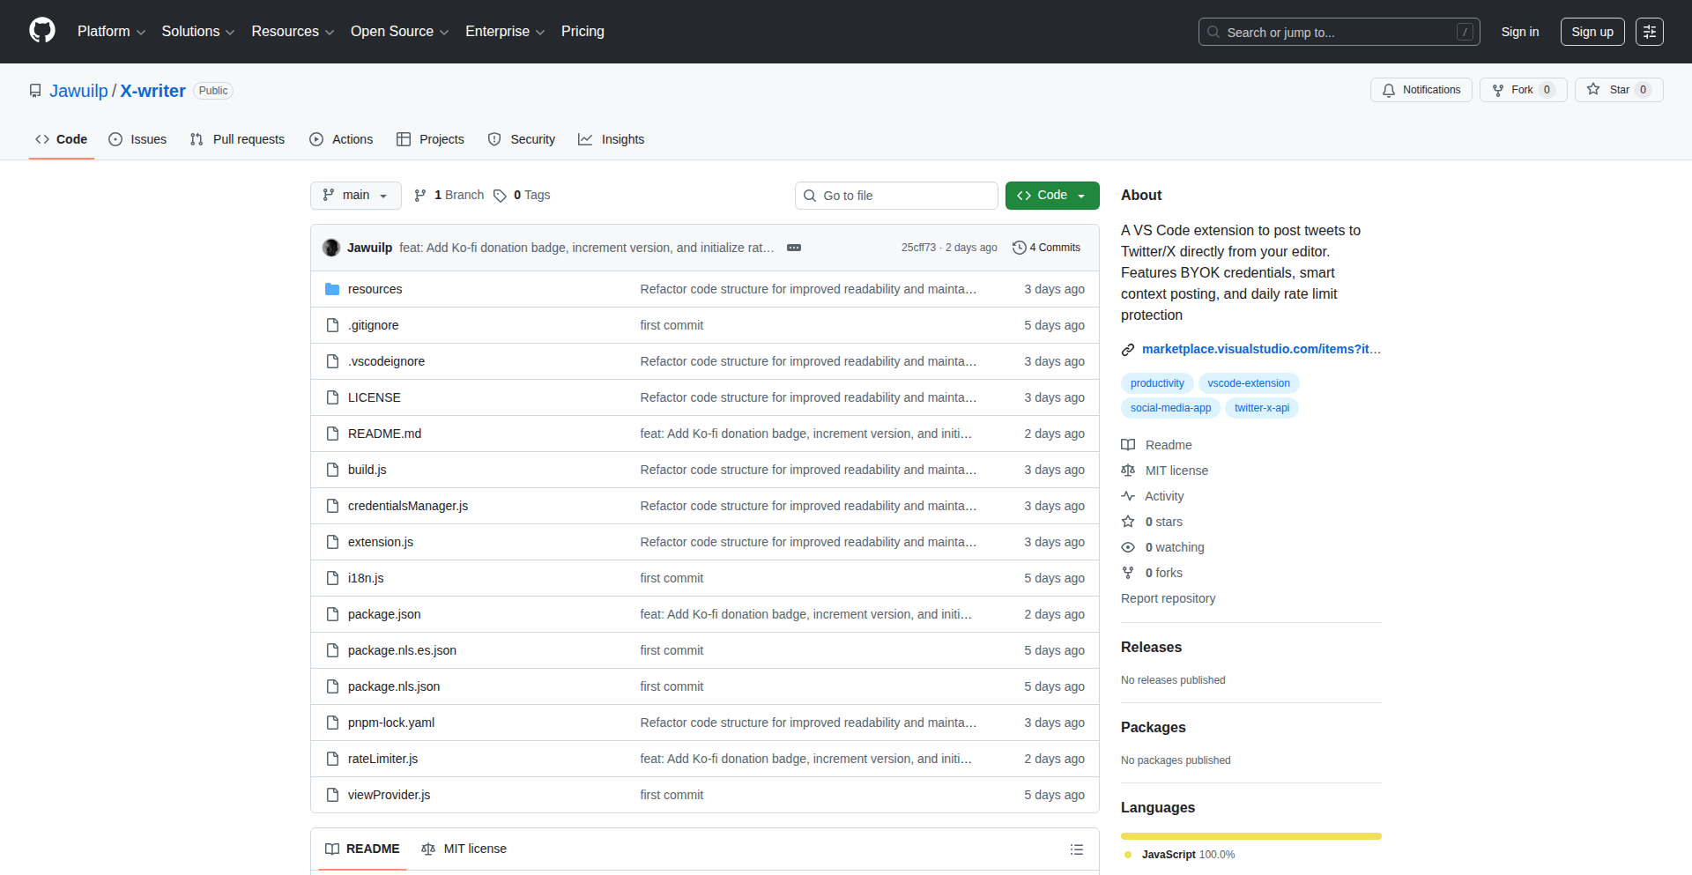The width and height of the screenshot is (1692, 875).
Task: Expand the Platform menu
Action: click(111, 32)
